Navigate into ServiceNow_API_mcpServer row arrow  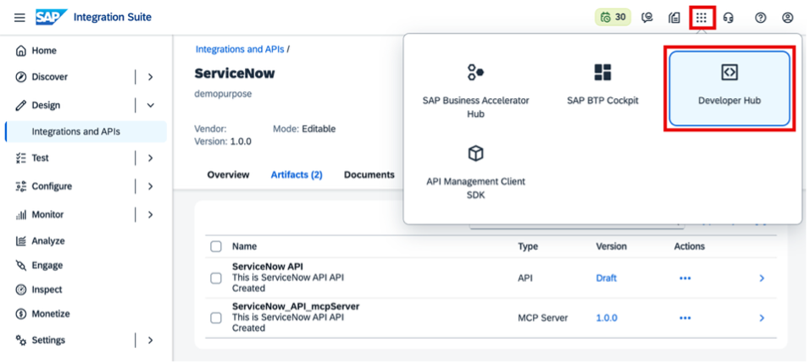pos(762,318)
